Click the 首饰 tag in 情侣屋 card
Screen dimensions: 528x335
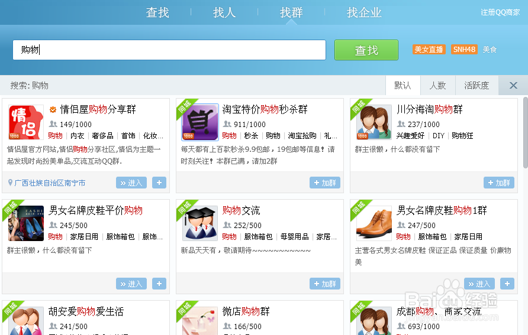coord(128,136)
